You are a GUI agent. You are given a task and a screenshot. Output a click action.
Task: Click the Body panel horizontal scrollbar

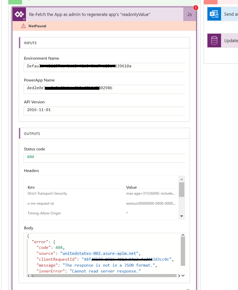(x=103, y=276)
